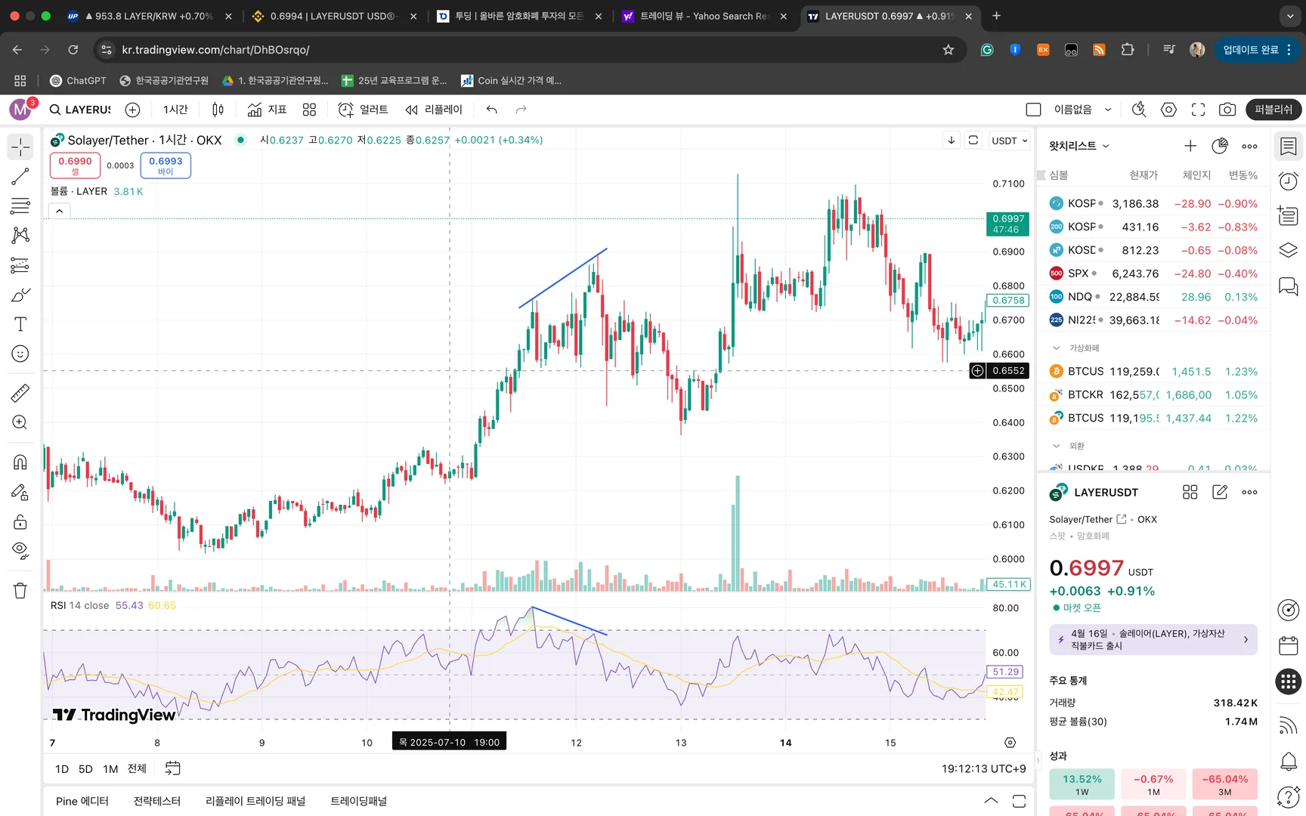This screenshot has height=816, width=1306.
Task: Open the 전략테스터 tab
Action: 157,801
